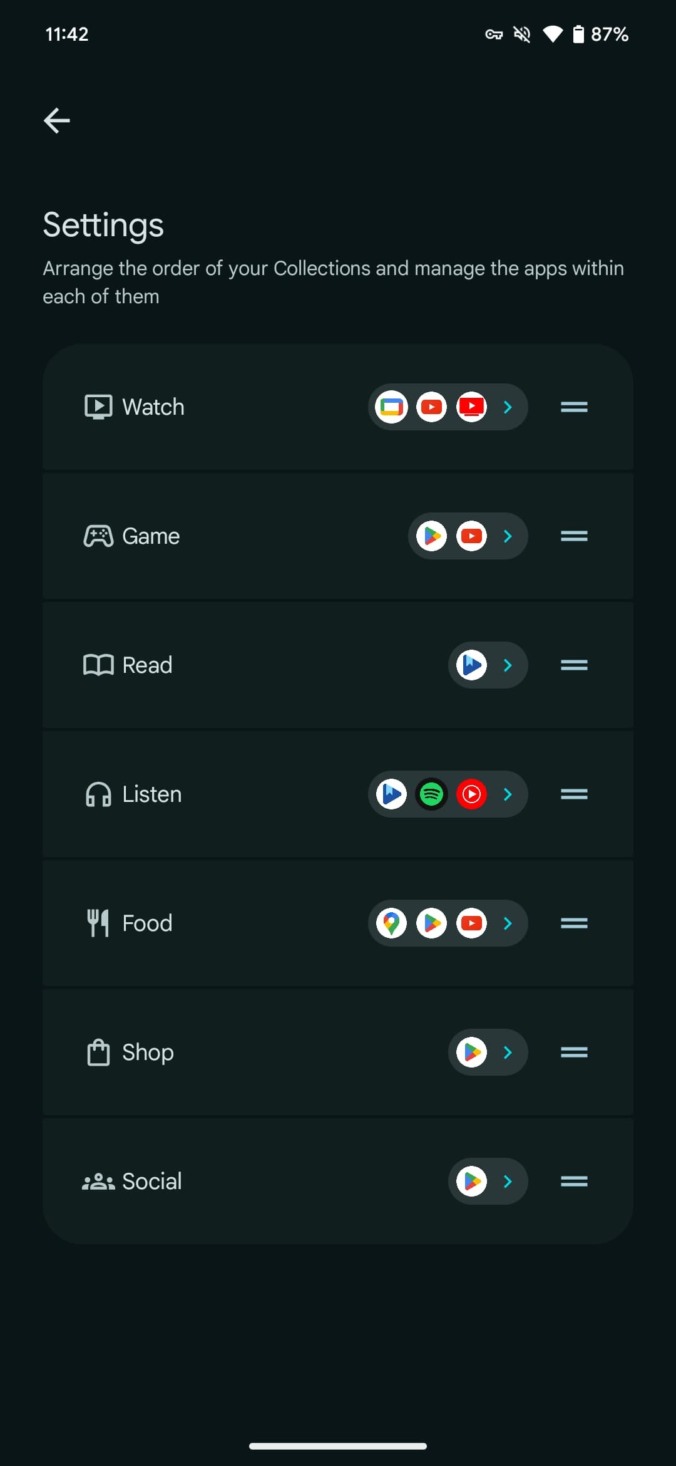Tap the Play Store icon in Game
The width and height of the screenshot is (676, 1466).
(432, 536)
